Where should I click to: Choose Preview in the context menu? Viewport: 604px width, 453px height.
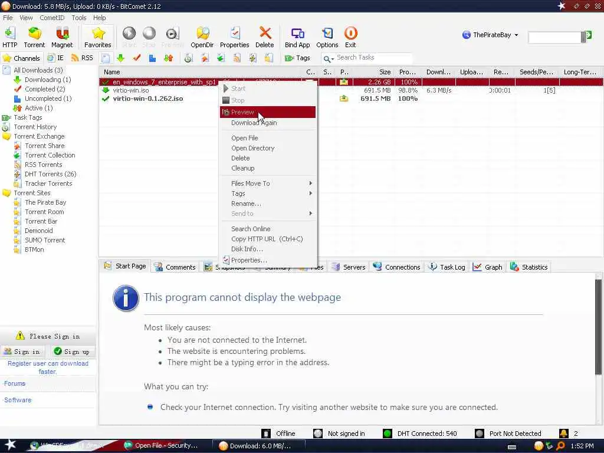(268, 112)
